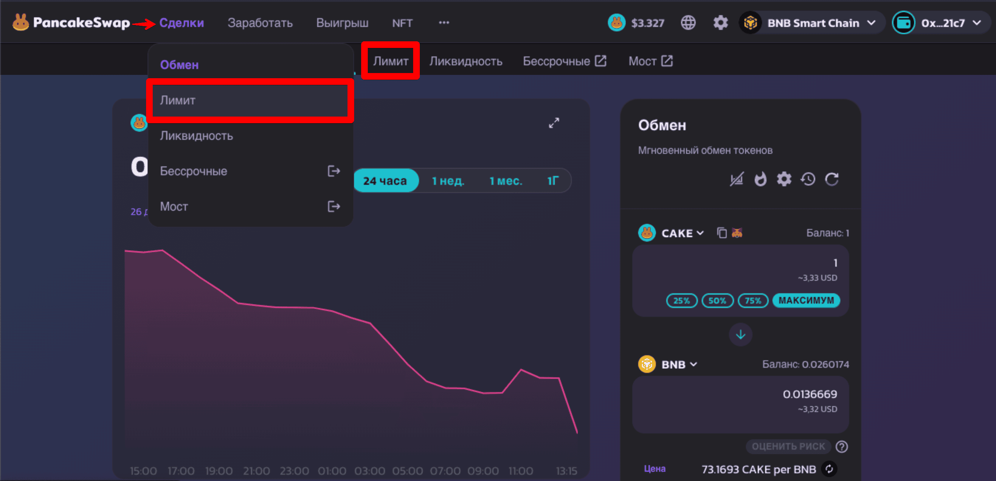This screenshot has width=996, height=481.
Task: Choose Лимит in the dropdown menu
Action: 250,100
